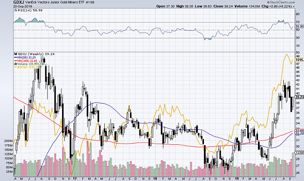Click the RSI indicator icon beside RSI(14)

point(16,10)
